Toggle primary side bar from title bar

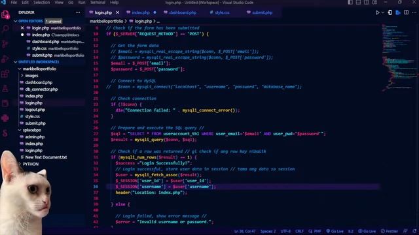[350, 3]
